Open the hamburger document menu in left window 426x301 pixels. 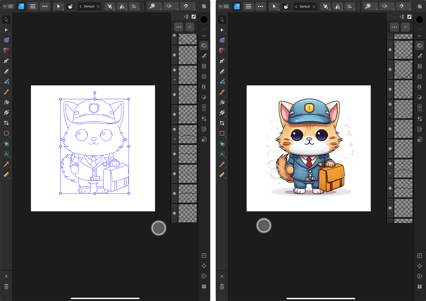pos(33,6)
